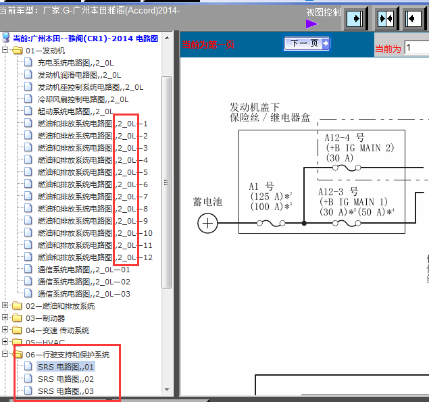Open 通信系统电路图,,2_0L—03
The image size is (429, 402).
coord(84,294)
